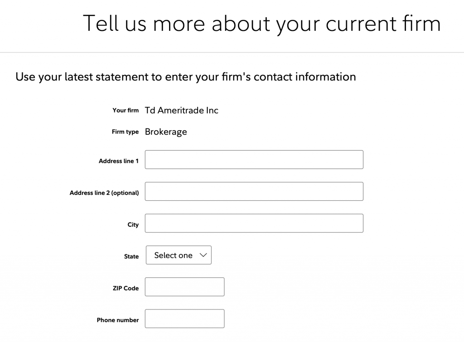This screenshot has width=464, height=342.
Task: Click the "ZIP Code" label text
Action: pyautogui.click(x=126, y=288)
